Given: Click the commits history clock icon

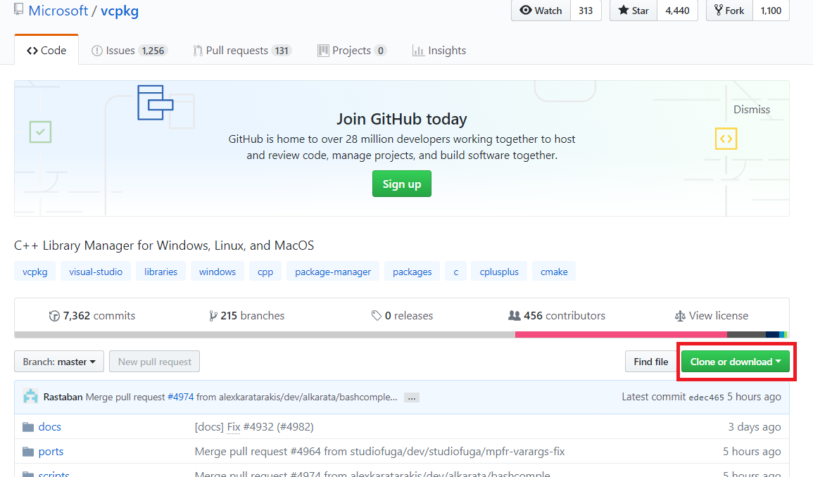Looking at the screenshot, I should point(54,316).
